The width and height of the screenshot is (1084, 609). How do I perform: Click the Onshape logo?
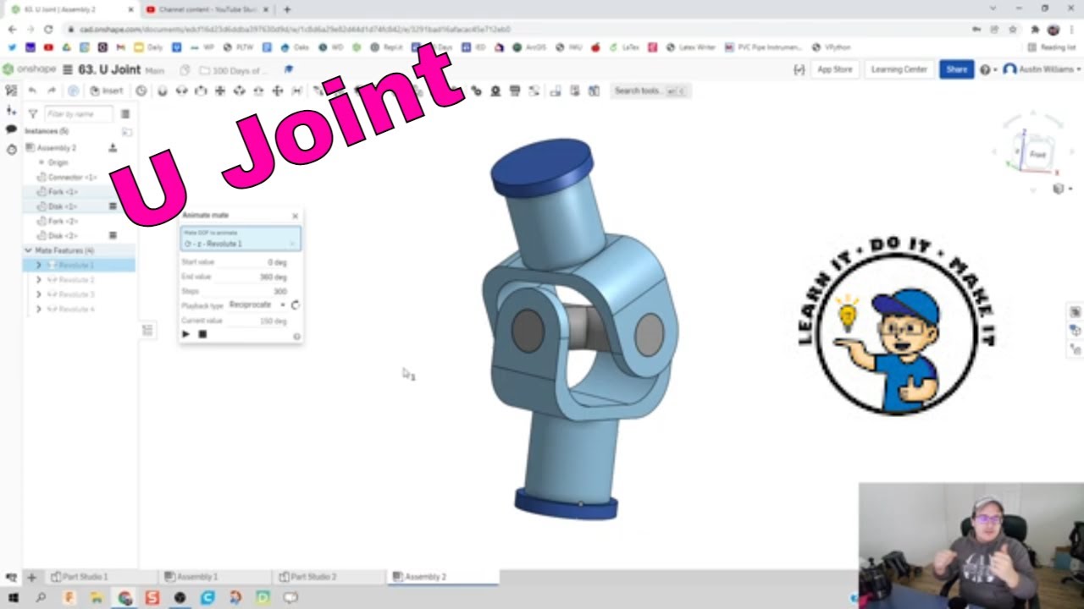coord(30,69)
